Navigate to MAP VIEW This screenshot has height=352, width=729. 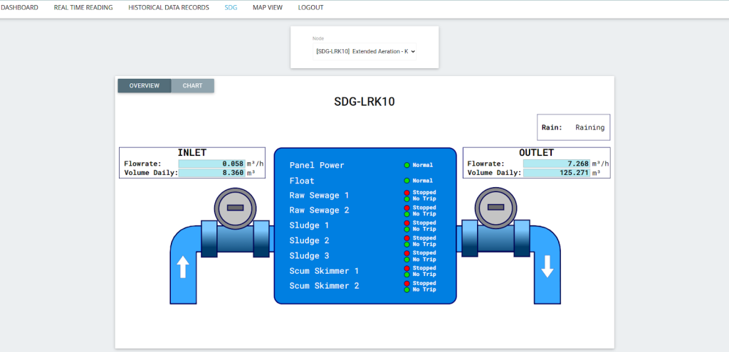pos(268,8)
